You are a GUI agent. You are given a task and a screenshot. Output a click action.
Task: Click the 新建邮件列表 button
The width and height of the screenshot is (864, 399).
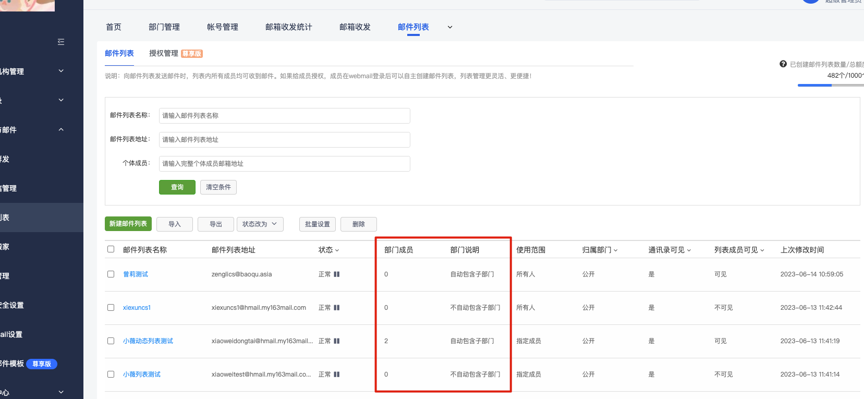(128, 224)
